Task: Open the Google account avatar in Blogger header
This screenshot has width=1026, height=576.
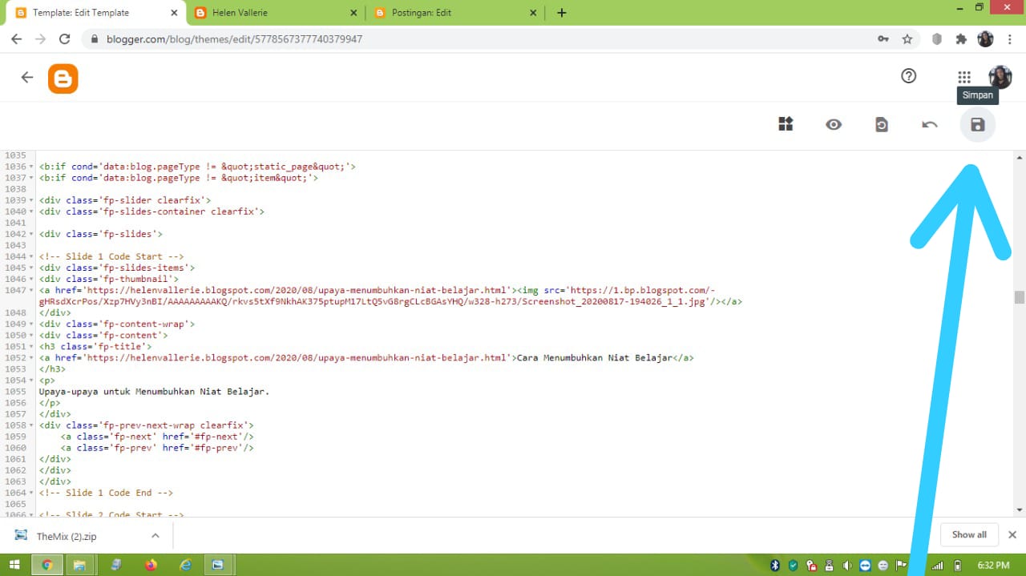Action: pyautogui.click(x=1000, y=77)
